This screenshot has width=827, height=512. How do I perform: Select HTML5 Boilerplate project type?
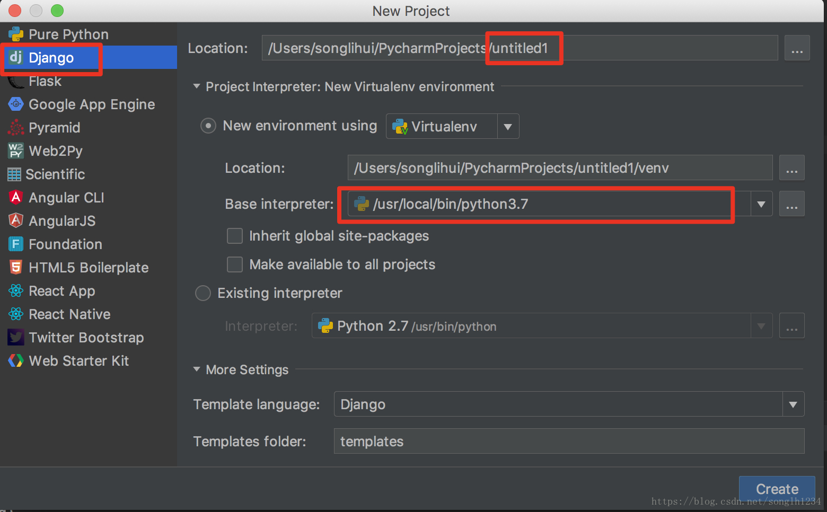tap(89, 268)
